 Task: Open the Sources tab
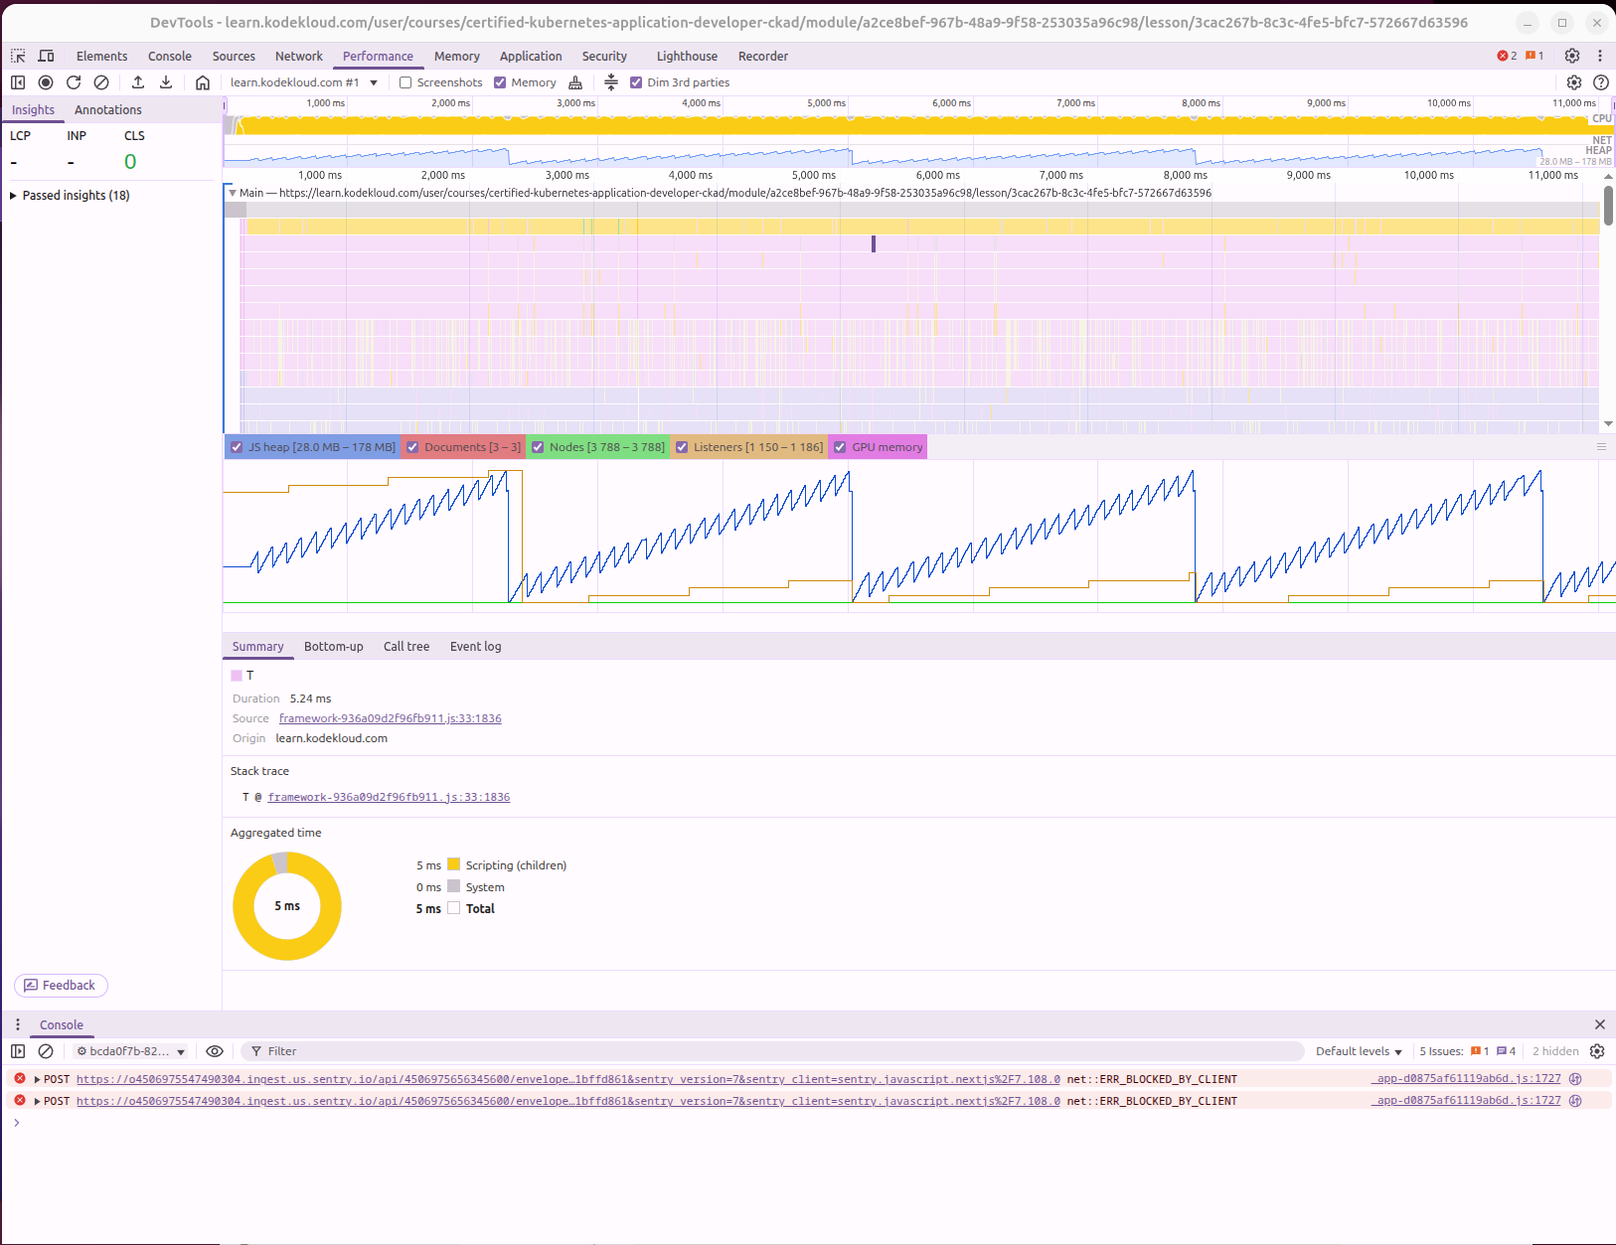[x=234, y=57]
